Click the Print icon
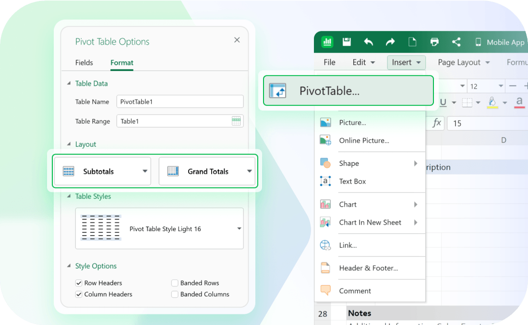This screenshot has height=325, width=528. 434,42
